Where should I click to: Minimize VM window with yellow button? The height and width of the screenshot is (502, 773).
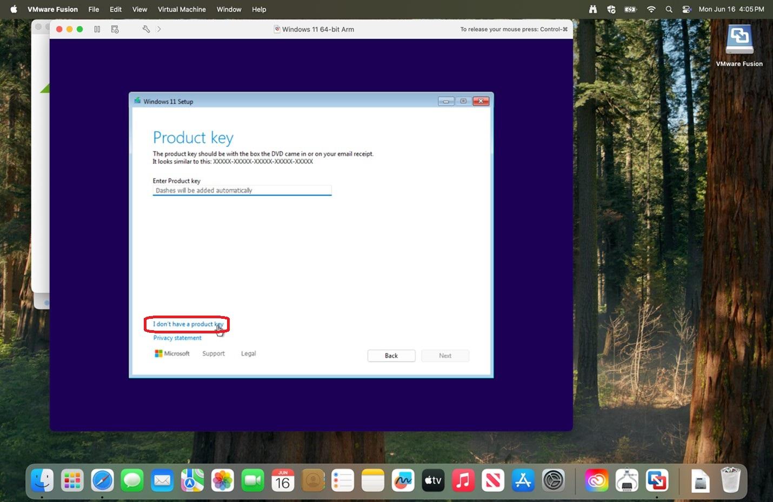pos(70,29)
